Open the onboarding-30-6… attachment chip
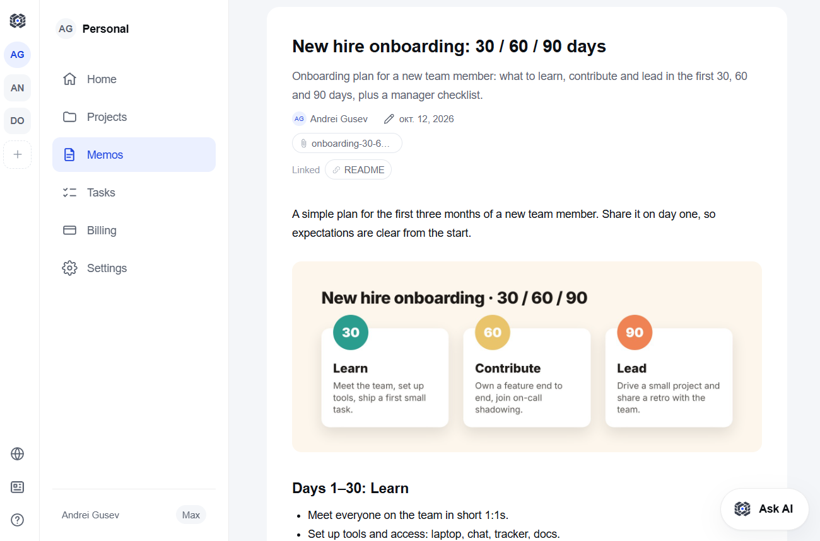This screenshot has width=820, height=541. click(347, 144)
